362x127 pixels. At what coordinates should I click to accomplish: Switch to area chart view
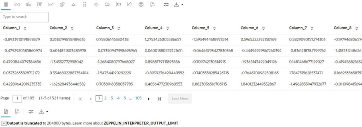click(x=17, y=5)
